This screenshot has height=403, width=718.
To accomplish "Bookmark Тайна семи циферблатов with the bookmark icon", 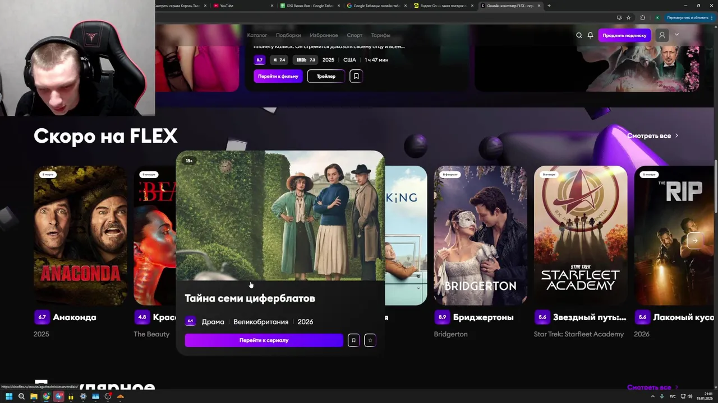I will coord(353,340).
